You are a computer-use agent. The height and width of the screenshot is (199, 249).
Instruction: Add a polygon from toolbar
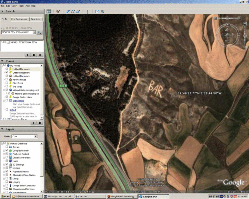pyautogui.click(x=68, y=11)
